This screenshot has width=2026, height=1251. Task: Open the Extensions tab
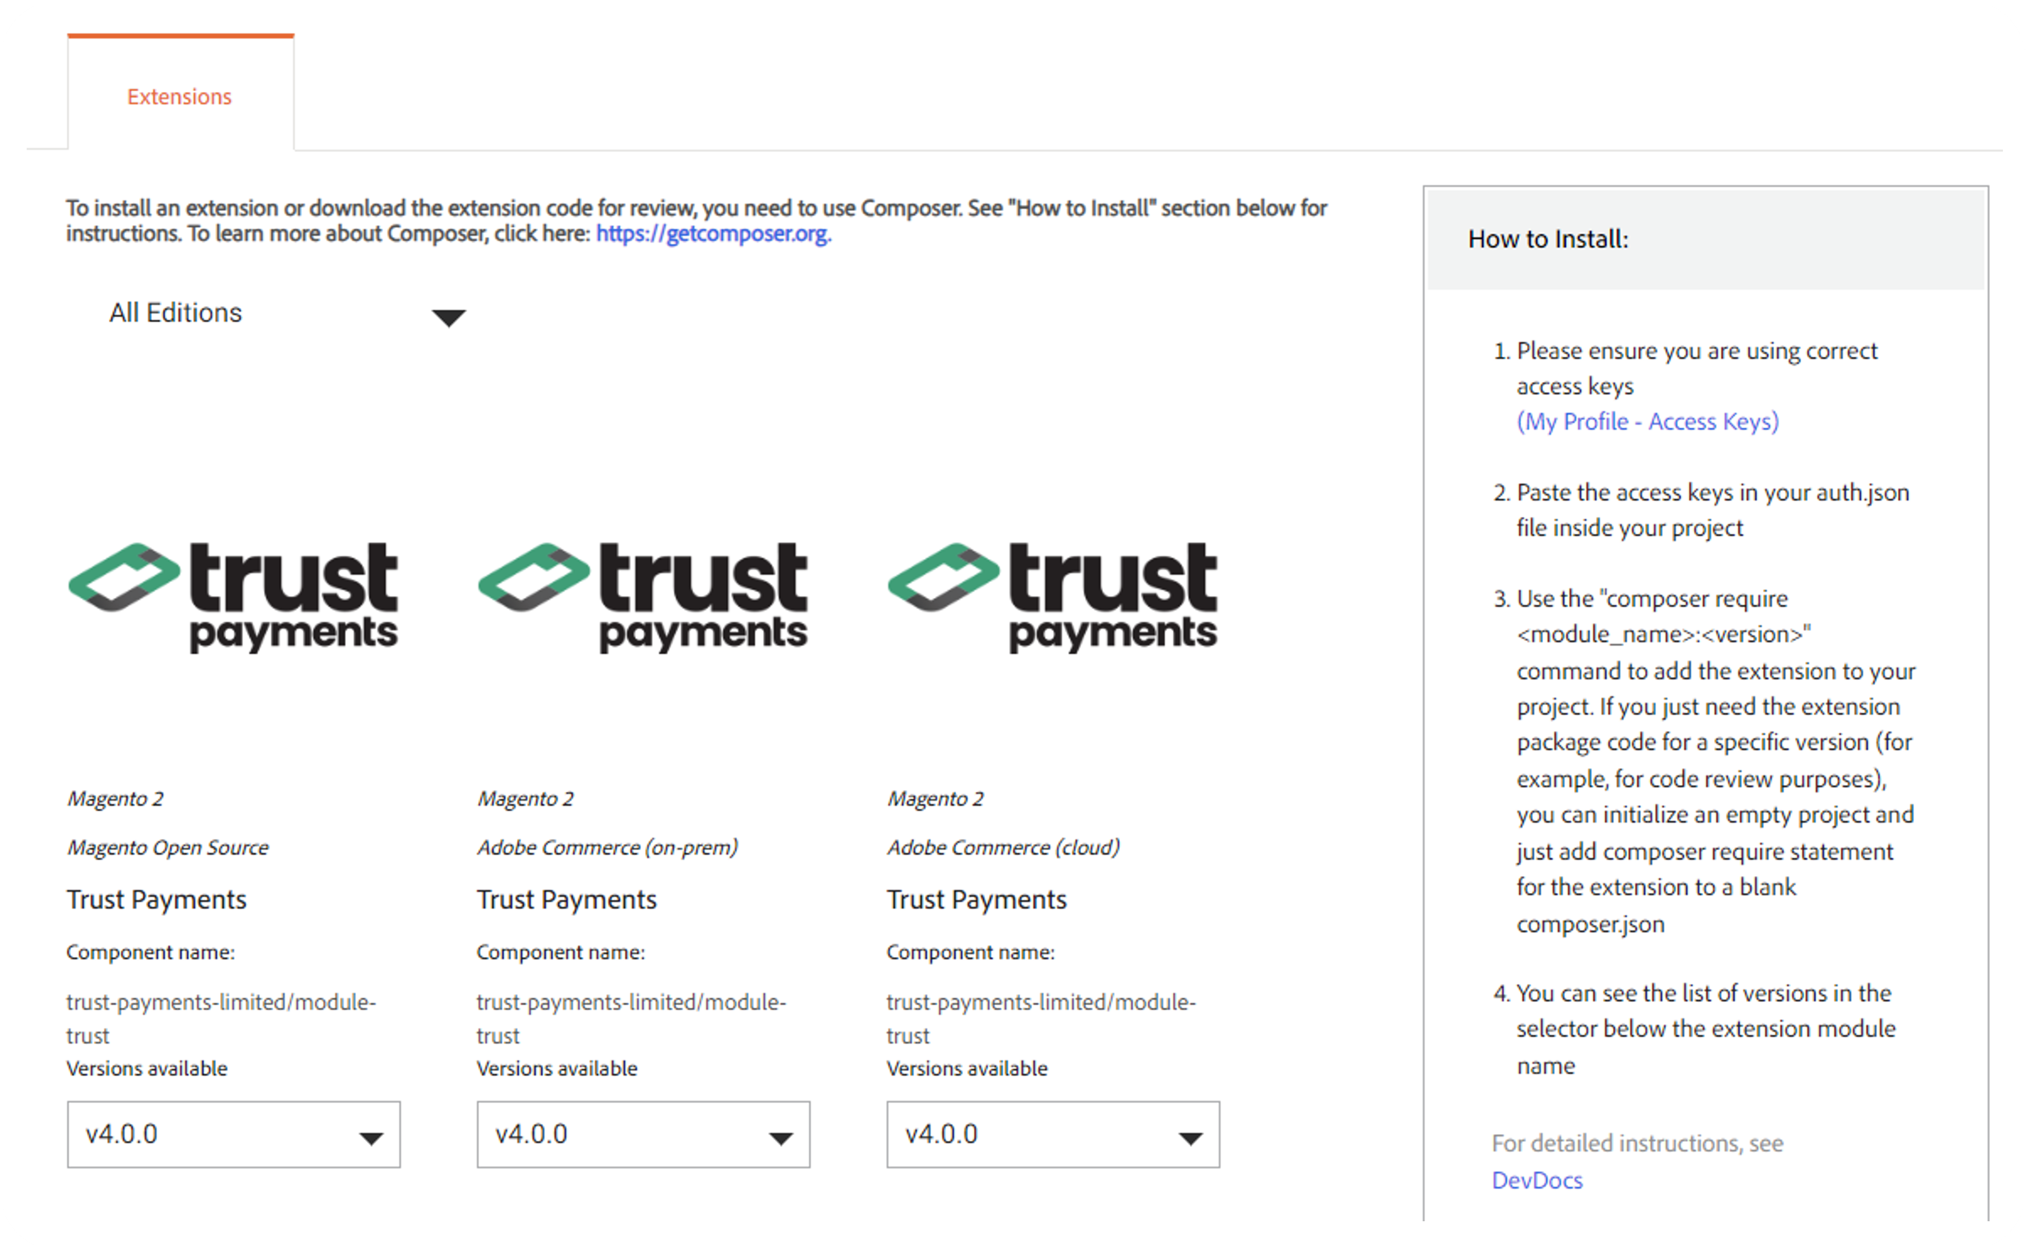tap(180, 97)
